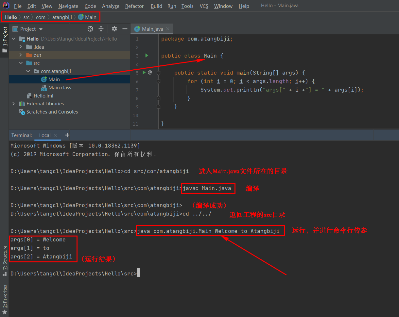Open Project panel settings gear
Image resolution: width=399 pixels, height=317 pixels.
pyautogui.click(x=114, y=29)
